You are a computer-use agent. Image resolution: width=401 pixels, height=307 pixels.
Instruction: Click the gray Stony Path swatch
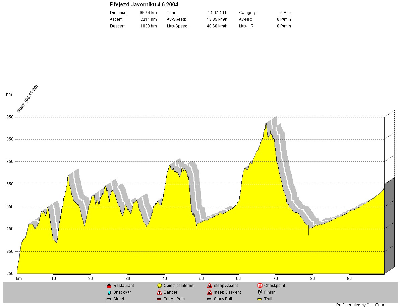[x=210, y=299]
